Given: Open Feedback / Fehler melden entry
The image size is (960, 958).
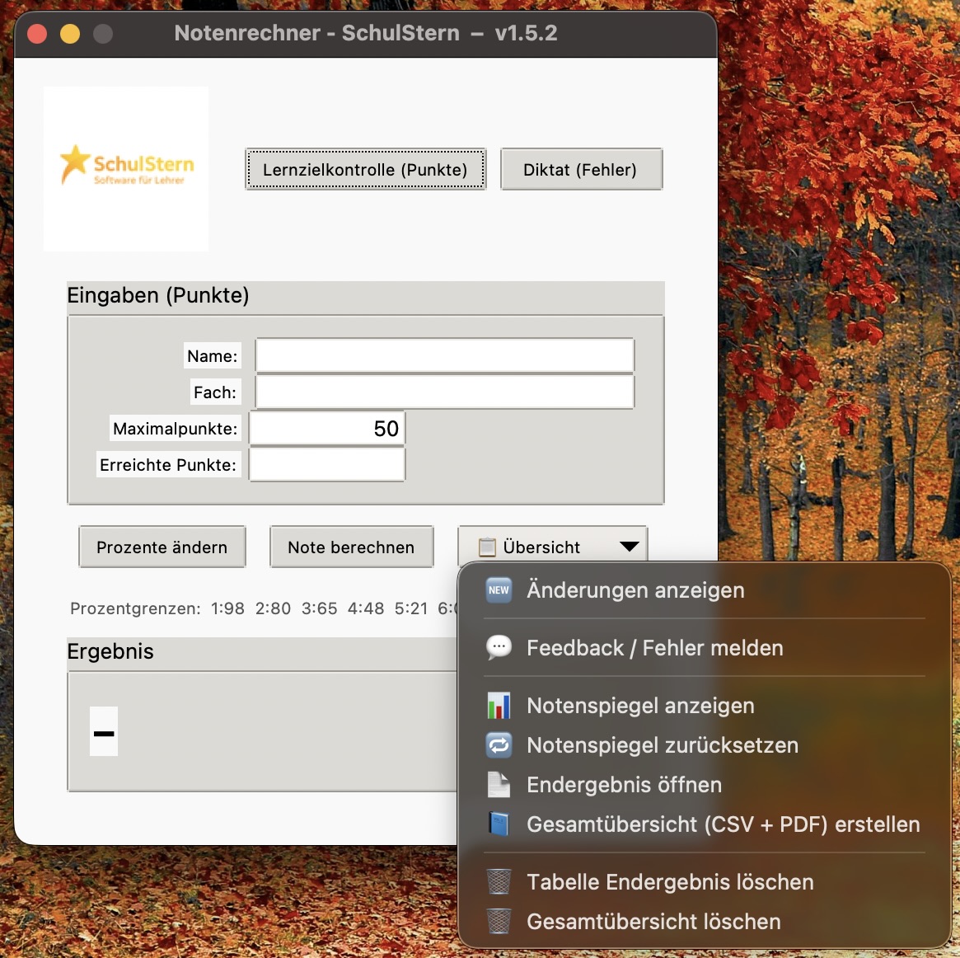Looking at the screenshot, I should pyautogui.click(x=654, y=648).
